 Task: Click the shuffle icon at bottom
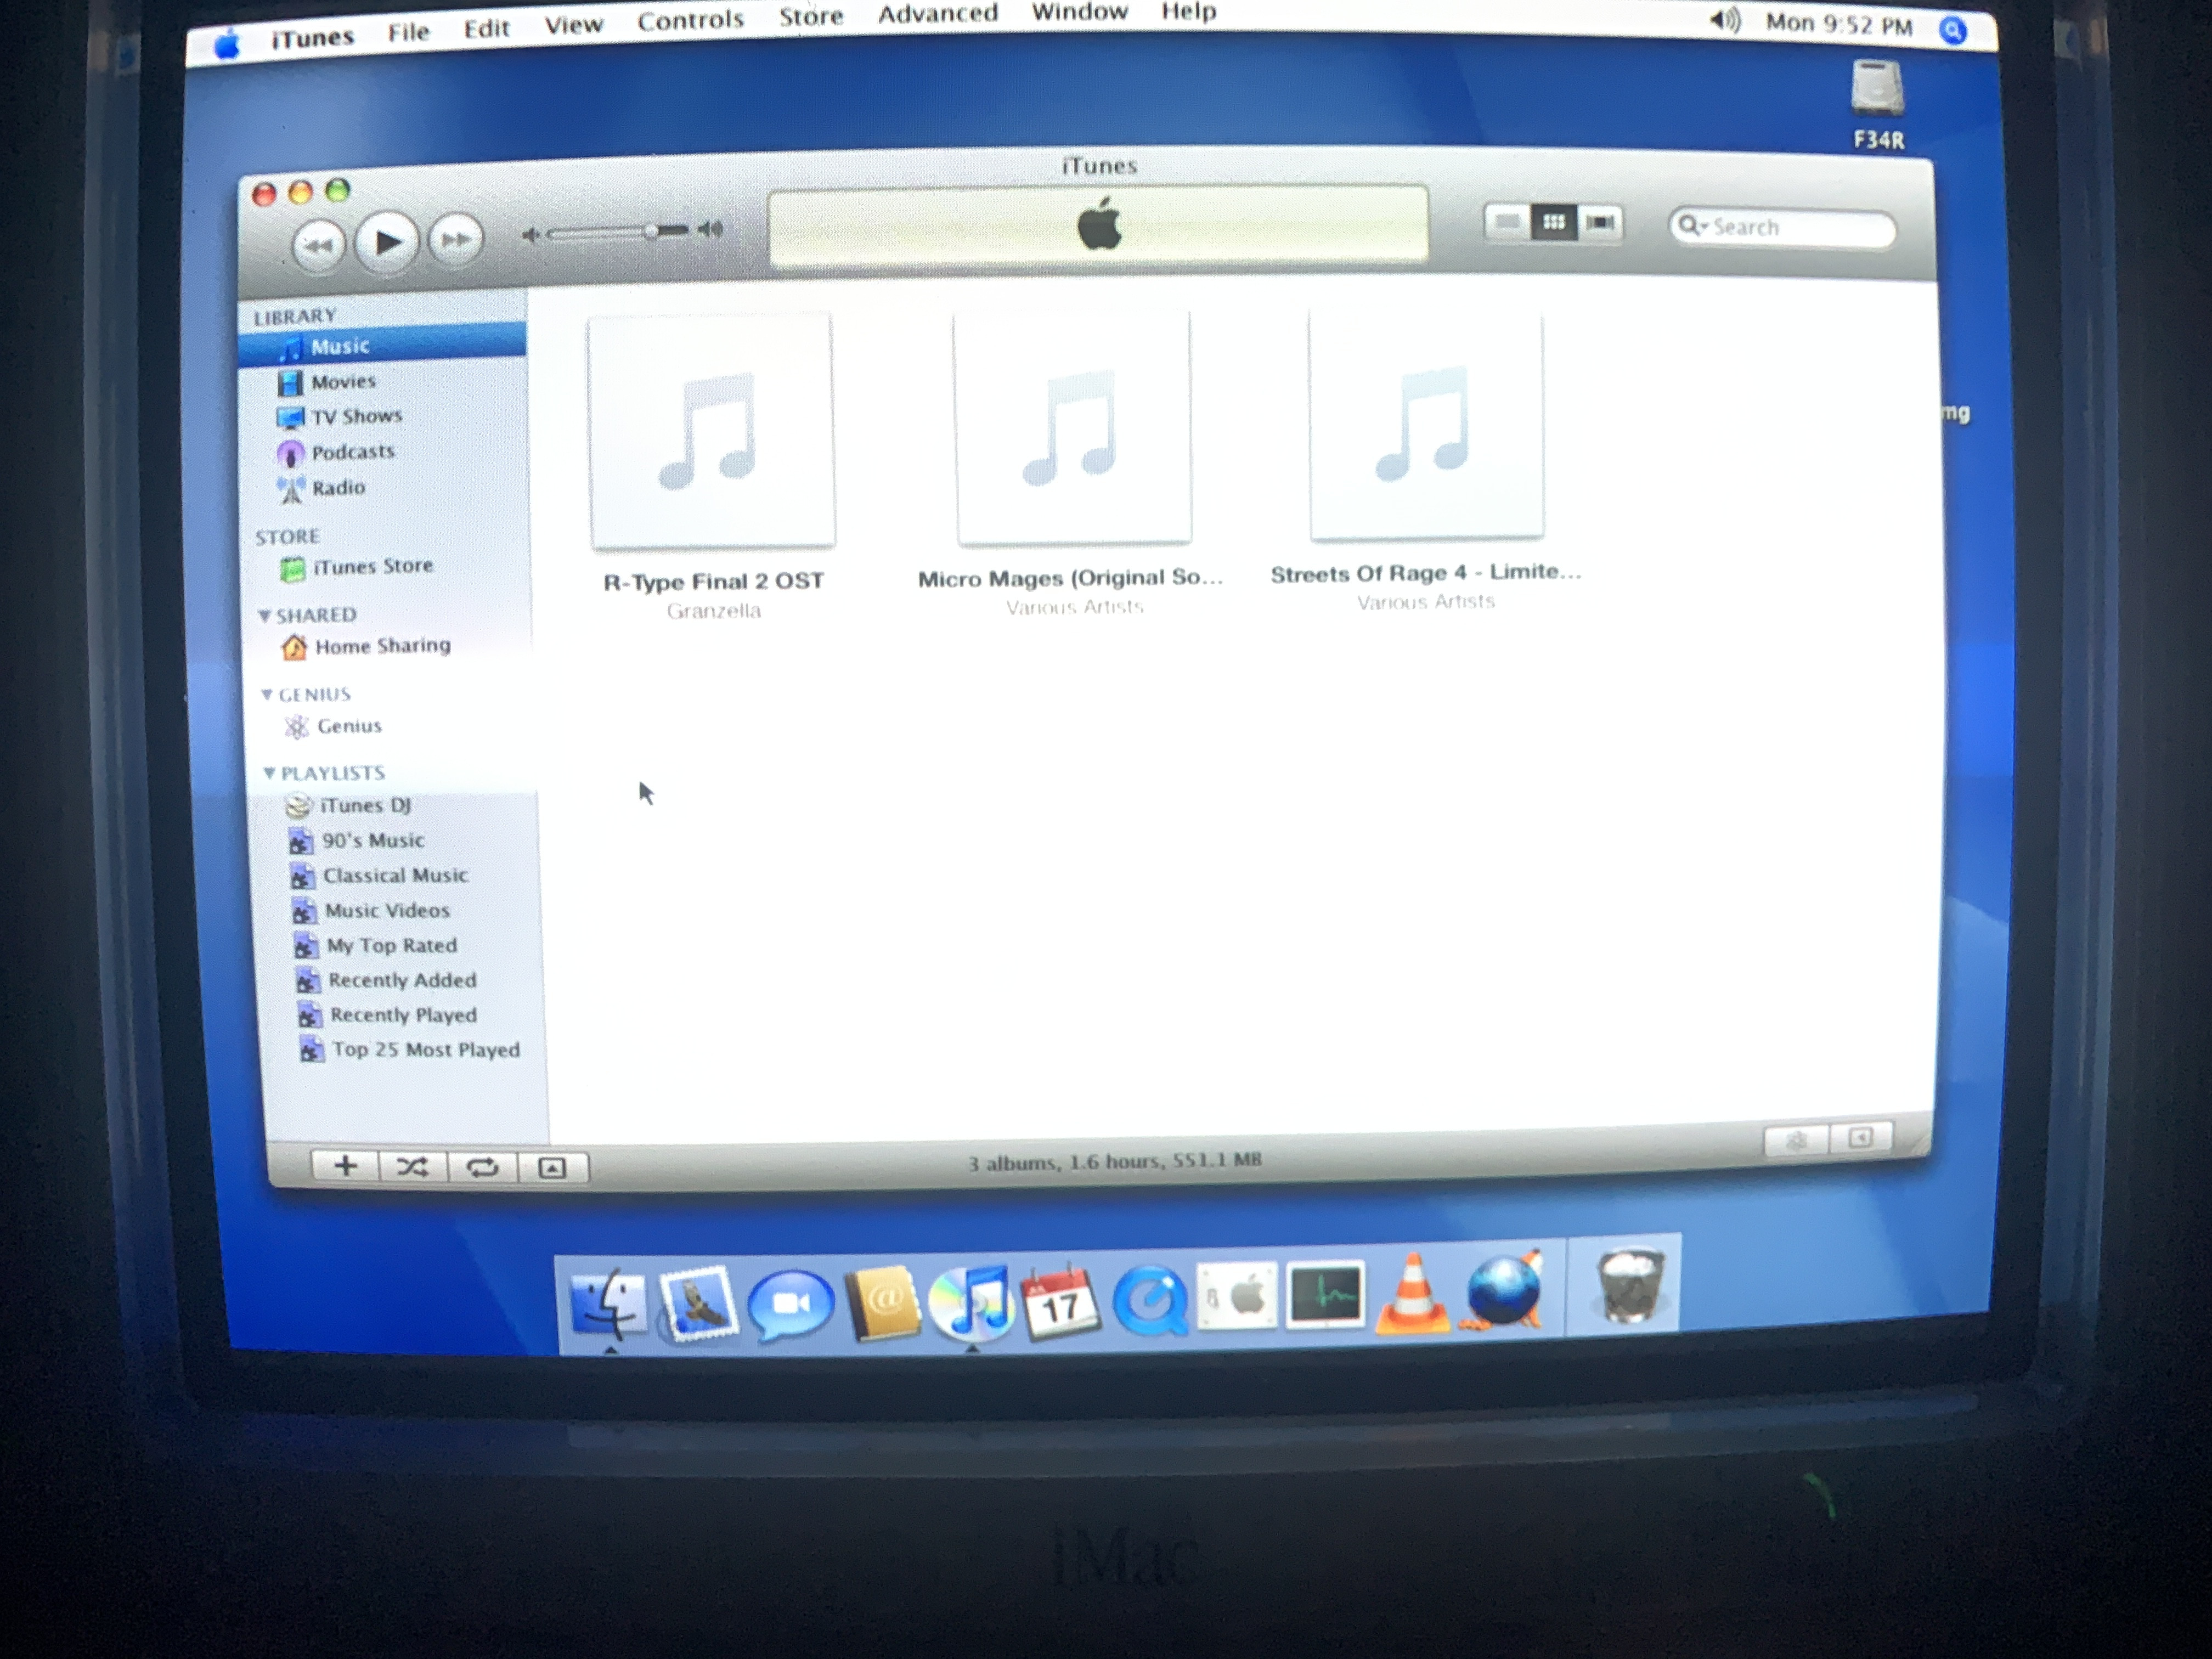click(x=413, y=1166)
